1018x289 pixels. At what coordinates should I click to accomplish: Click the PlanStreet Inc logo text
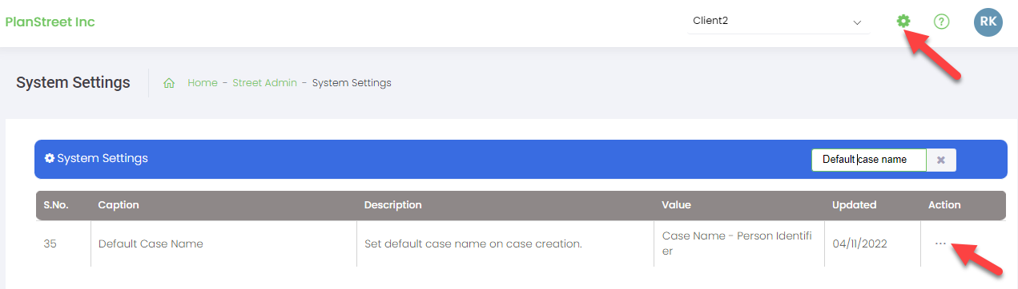coord(50,22)
